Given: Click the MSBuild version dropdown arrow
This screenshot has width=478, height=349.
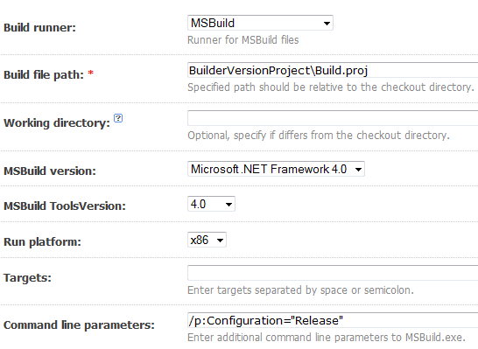Looking at the screenshot, I should (x=359, y=170).
